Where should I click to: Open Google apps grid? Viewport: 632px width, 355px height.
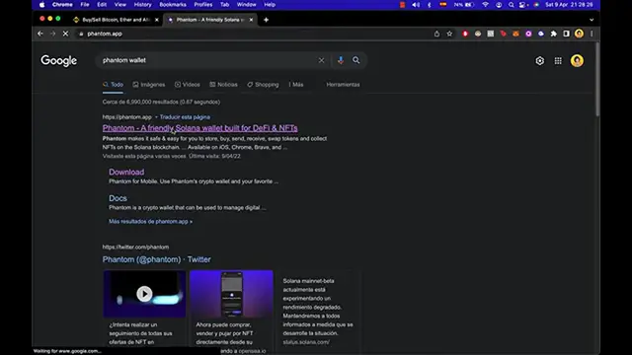[x=558, y=61]
